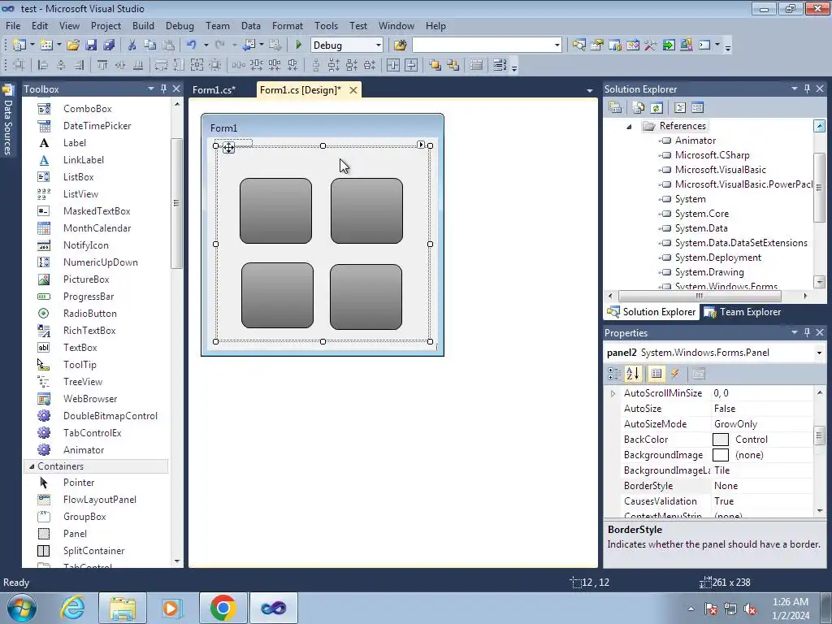Select the System.Drawing reference
This screenshot has height=624, width=832.
click(x=708, y=272)
